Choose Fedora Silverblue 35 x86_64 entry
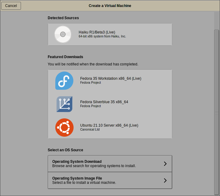Screen dimensions: 220x196 [x=110, y=104]
